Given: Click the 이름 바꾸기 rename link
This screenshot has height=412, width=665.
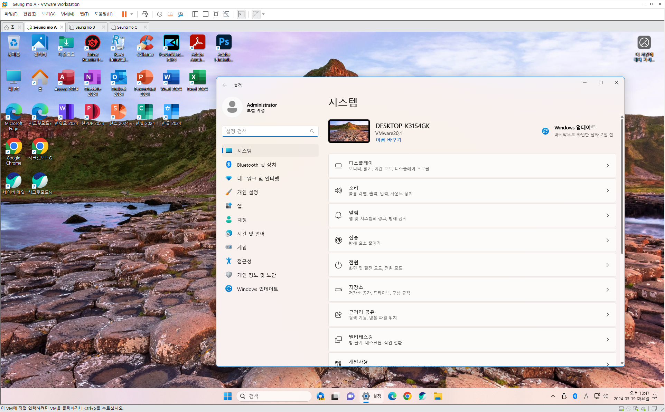Looking at the screenshot, I should click(x=388, y=140).
